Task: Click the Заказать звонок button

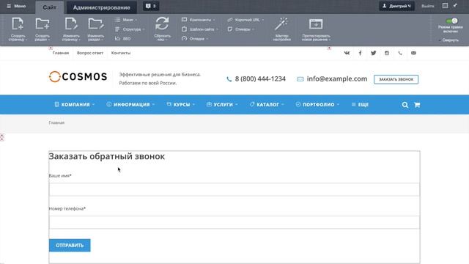Action: [396, 79]
